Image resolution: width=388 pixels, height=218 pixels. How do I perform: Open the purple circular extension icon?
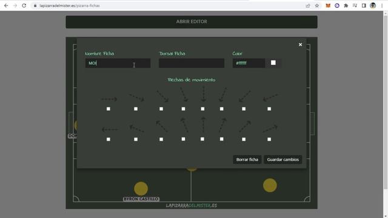point(337,5)
